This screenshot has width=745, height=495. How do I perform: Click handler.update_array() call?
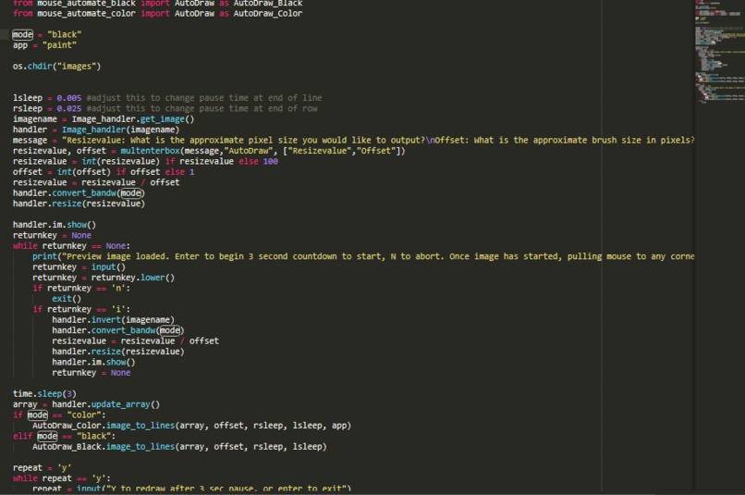pyautogui.click(x=106, y=404)
